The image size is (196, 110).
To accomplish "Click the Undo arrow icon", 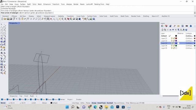I will pyautogui.click(x=25, y=19).
